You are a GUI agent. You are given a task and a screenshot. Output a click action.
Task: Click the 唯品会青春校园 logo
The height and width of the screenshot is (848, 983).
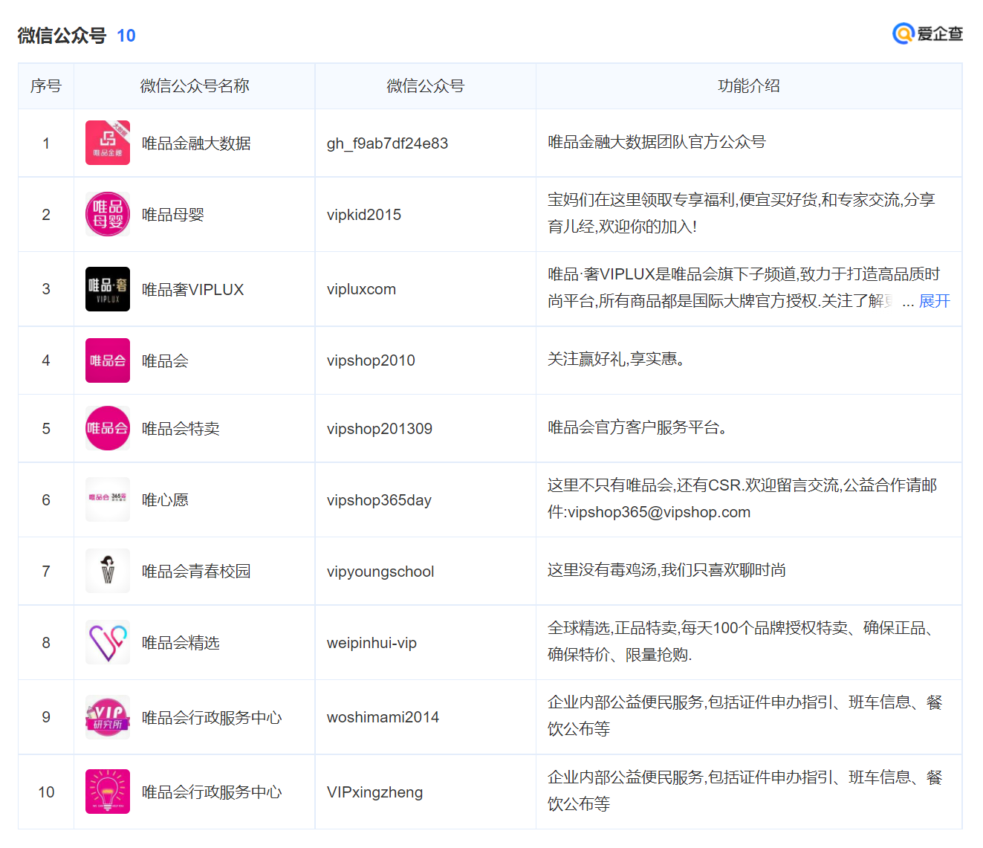point(108,571)
